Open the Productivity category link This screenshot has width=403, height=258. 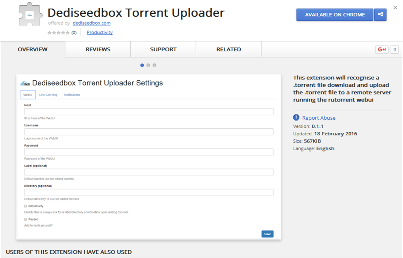tap(100, 33)
